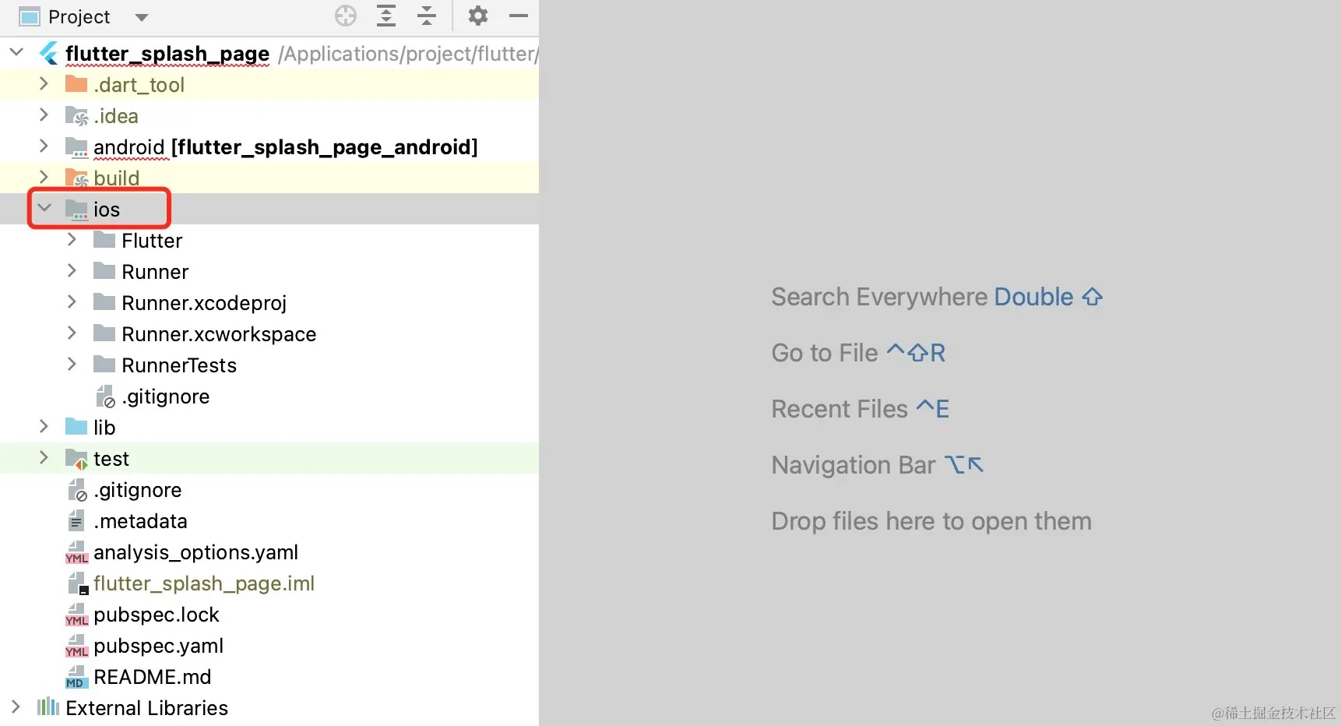Screen dimensions: 1341x726
Task: Click the Expand All toolbar icon
Action: coord(386,16)
